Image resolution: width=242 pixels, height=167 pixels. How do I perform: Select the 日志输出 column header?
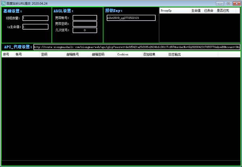tap(175, 54)
